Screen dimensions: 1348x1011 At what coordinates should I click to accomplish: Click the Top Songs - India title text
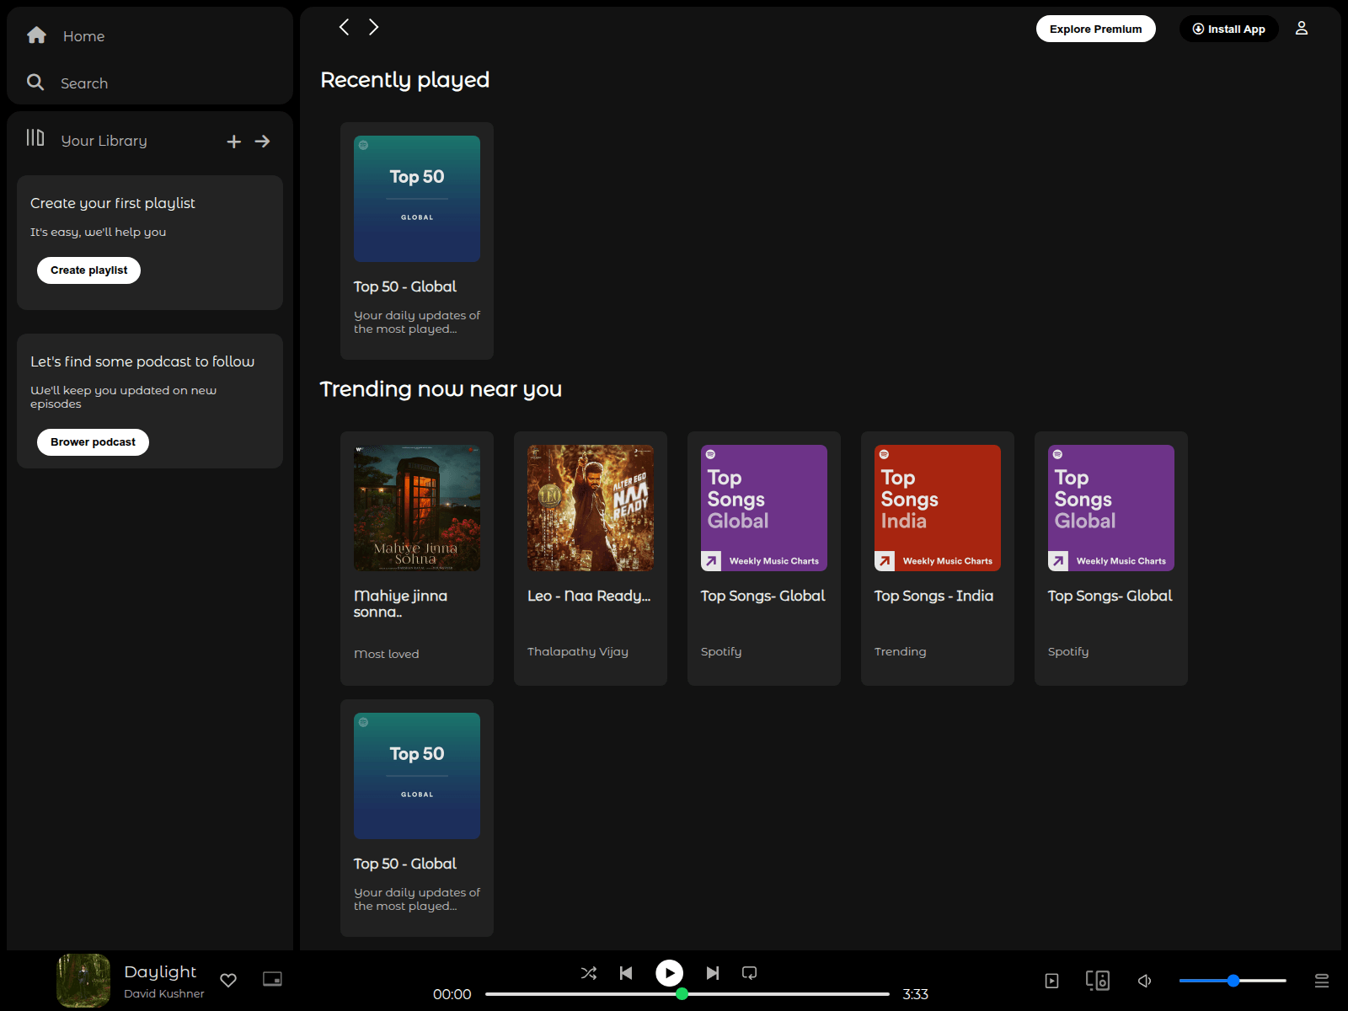coord(933,596)
